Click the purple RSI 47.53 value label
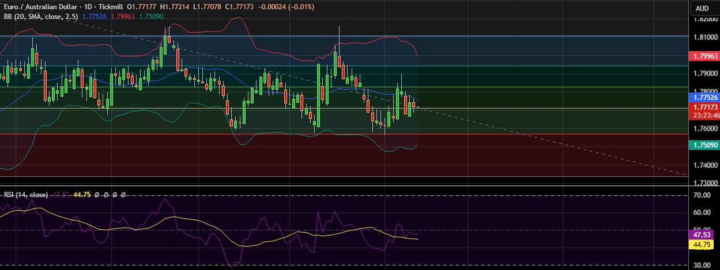Viewport: 720px width, 270px height. (702, 235)
